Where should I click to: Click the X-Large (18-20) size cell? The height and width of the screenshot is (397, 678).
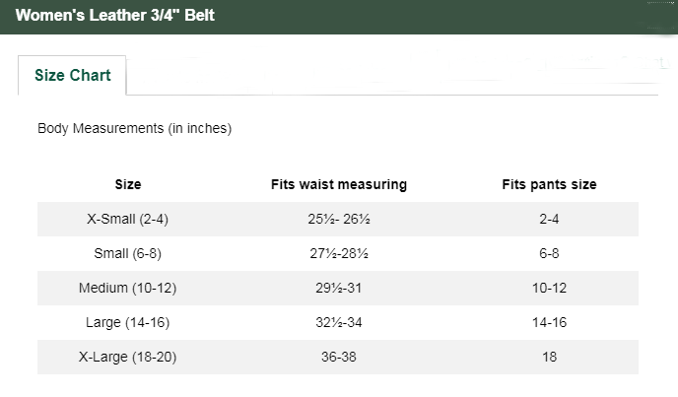[x=128, y=357]
